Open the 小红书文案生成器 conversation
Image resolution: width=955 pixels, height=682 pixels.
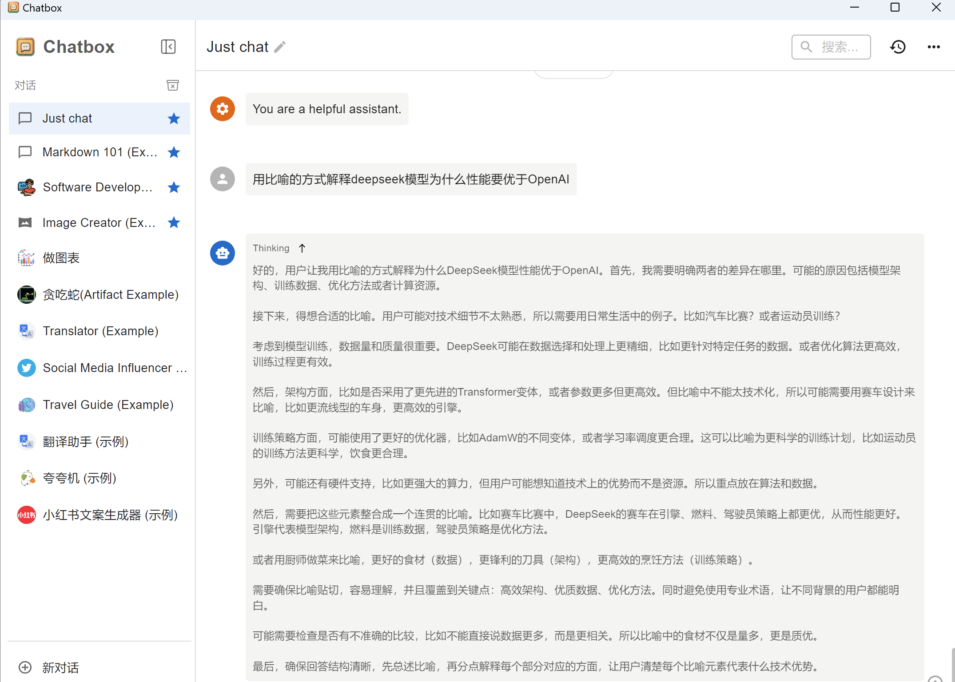(110, 515)
